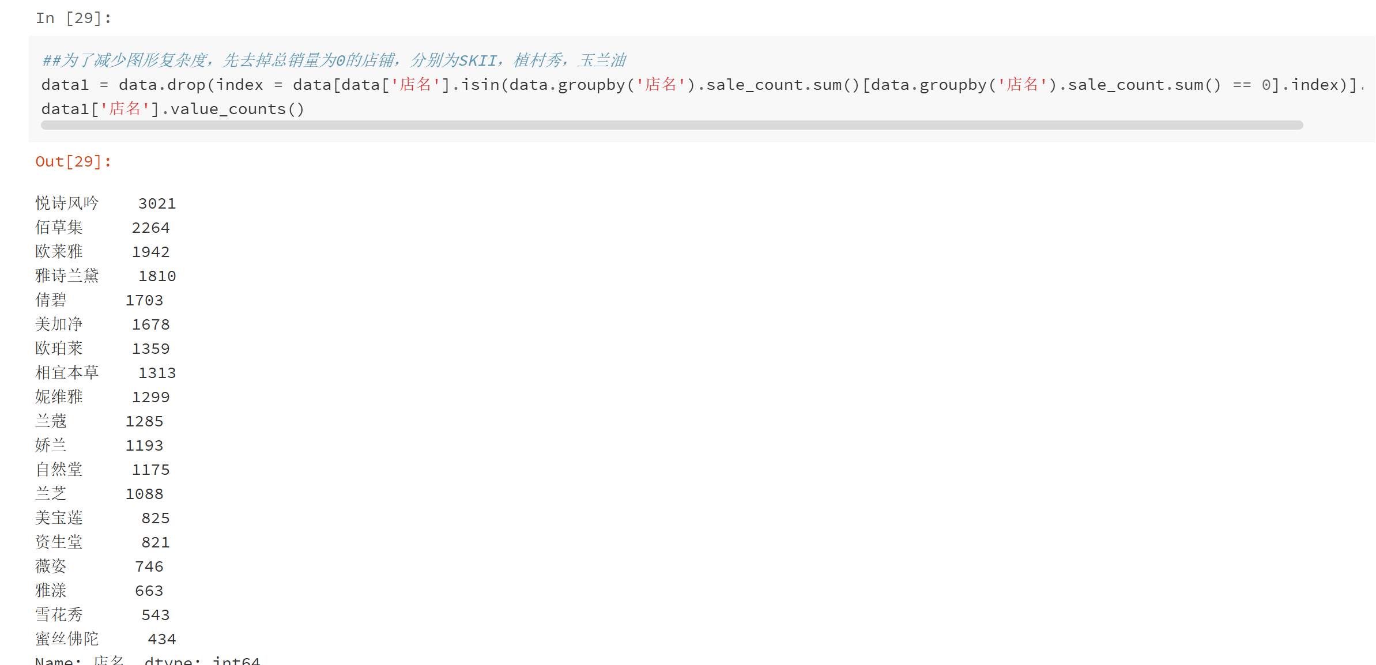Viewport: 1376px width, 665px height.
Task: Click the 佰草集 2264 output row
Action: tap(103, 228)
